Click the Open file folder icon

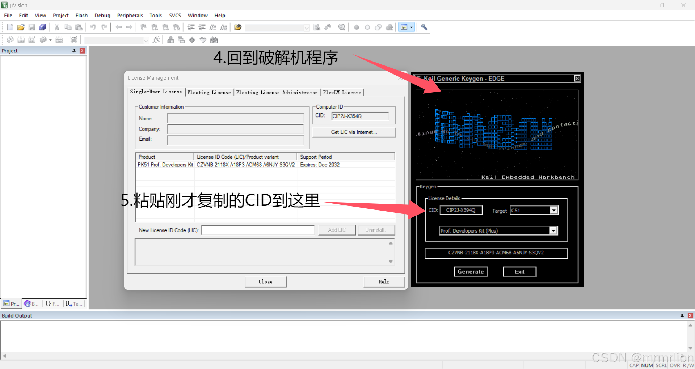click(21, 27)
